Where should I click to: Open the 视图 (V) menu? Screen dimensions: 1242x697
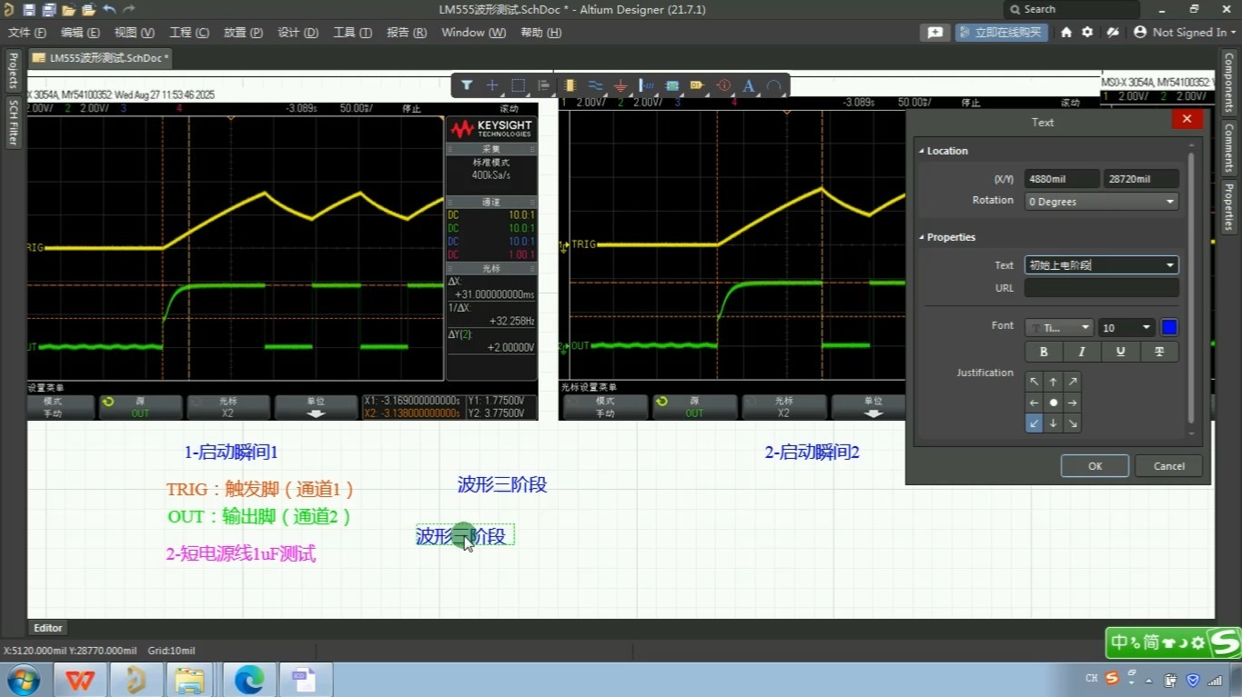click(x=134, y=32)
